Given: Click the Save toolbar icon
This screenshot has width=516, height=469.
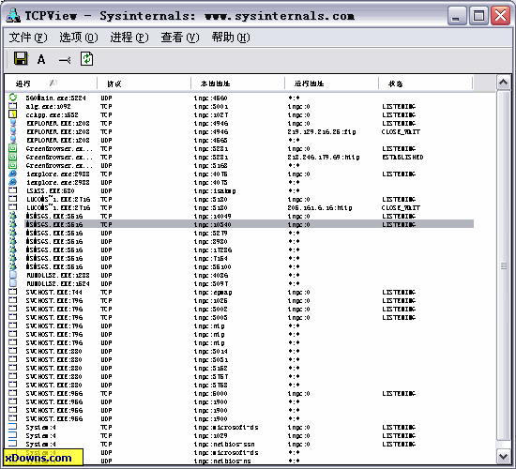Looking at the screenshot, I should pyautogui.click(x=21, y=59).
